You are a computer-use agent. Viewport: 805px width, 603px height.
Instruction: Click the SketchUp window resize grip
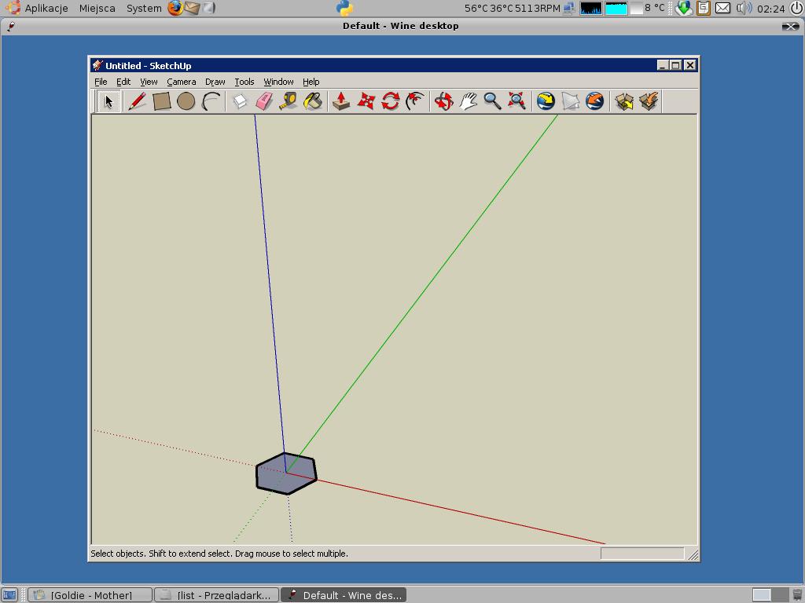pyautogui.click(x=693, y=554)
